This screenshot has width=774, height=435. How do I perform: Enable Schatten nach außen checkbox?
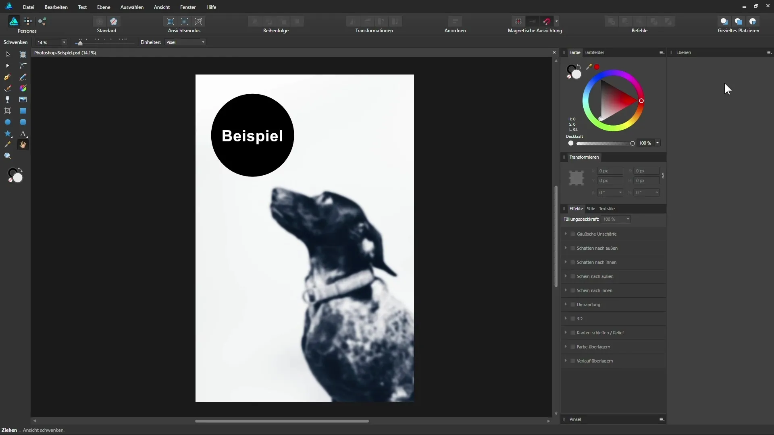(573, 248)
